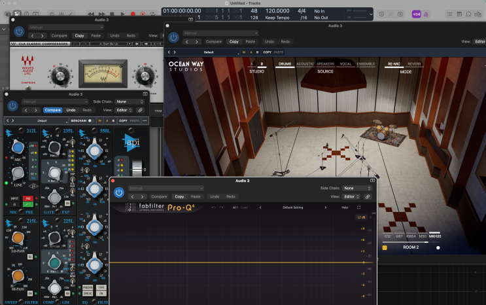Turn the blue MIC gain knob on 212L
486x305 pixels.
18,147
